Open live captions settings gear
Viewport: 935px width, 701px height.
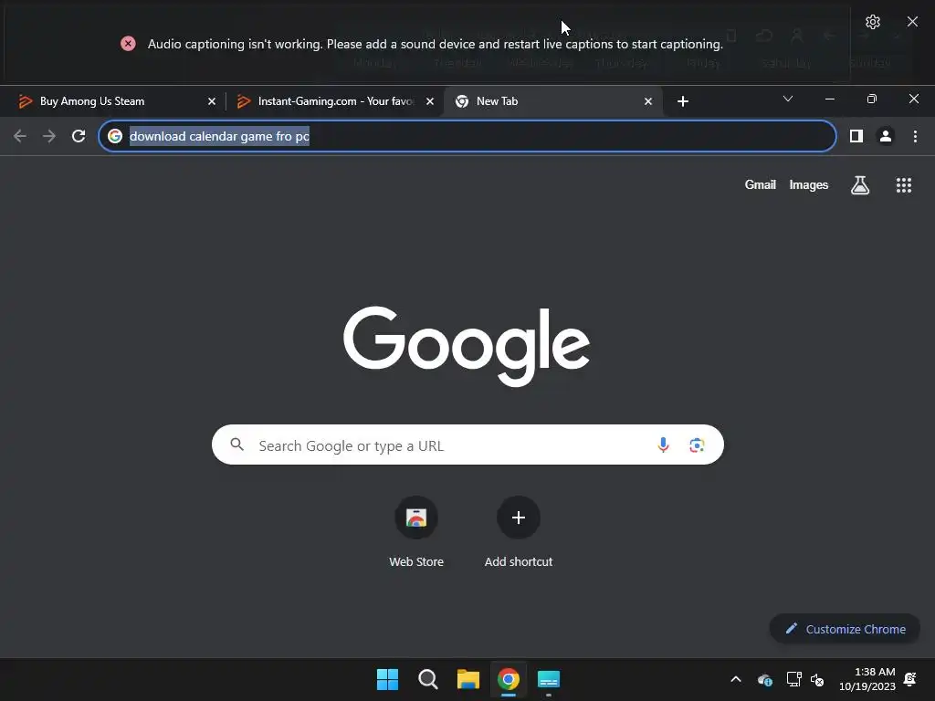872,22
